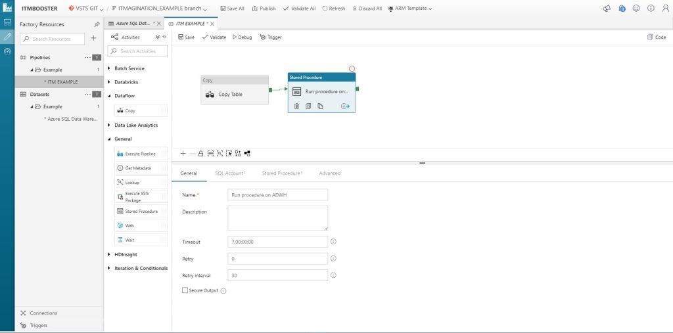673x333 pixels.
Task: Lock the pipeline canvas
Action: [200, 153]
